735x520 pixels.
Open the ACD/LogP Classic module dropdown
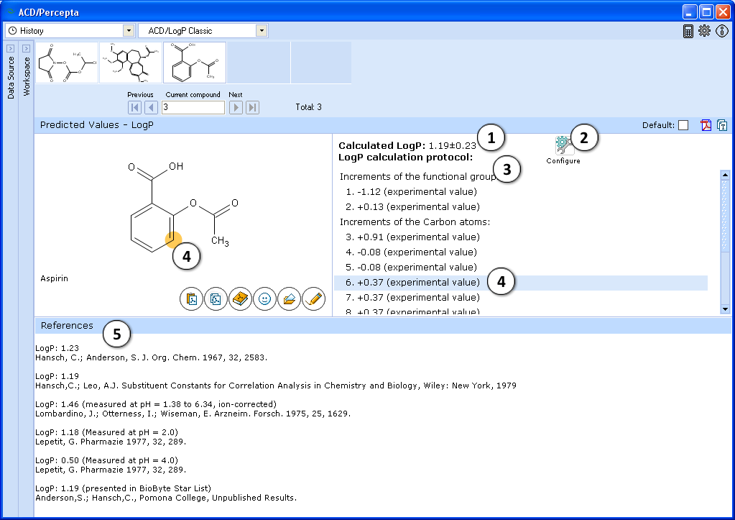point(262,31)
